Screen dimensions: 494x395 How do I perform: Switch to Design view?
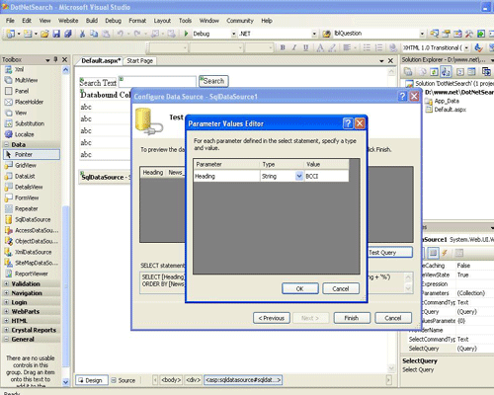(x=91, y=380)
